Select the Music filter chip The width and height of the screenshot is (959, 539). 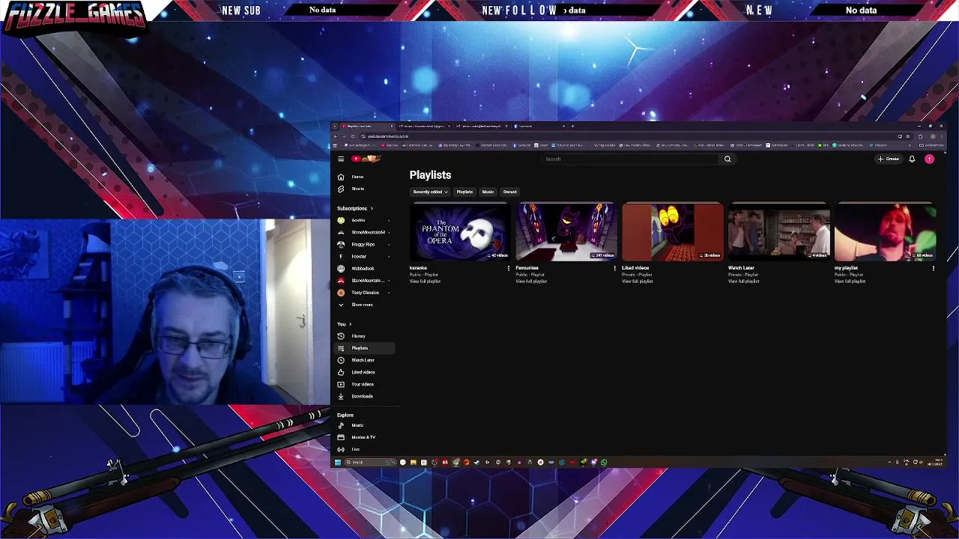click(488, 192)
